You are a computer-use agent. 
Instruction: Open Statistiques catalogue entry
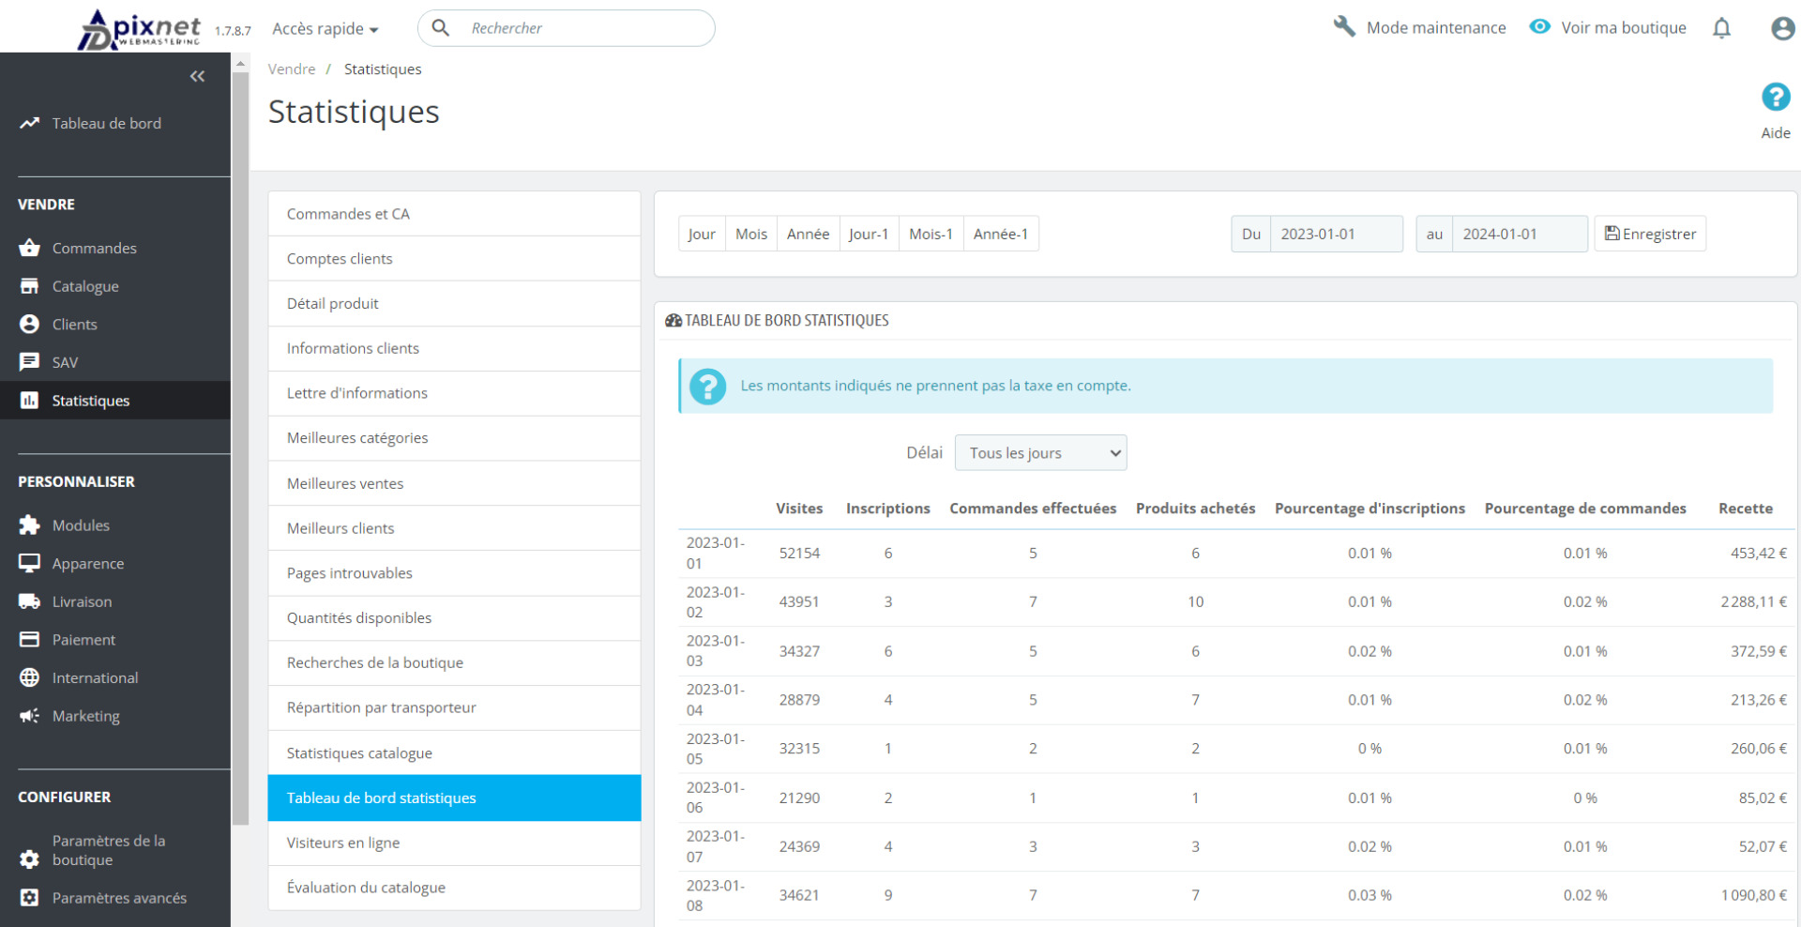454,752
